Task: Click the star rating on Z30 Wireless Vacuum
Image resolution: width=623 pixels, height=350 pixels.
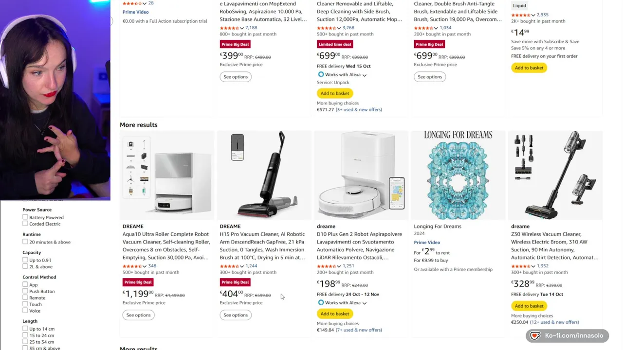Action: point(521,266)
